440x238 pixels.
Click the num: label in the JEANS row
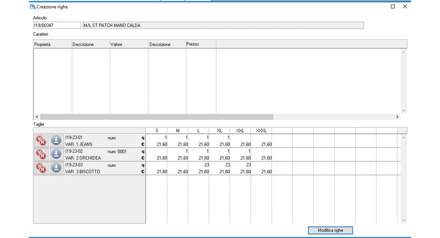pyautogui.click(x=112, y=138)
